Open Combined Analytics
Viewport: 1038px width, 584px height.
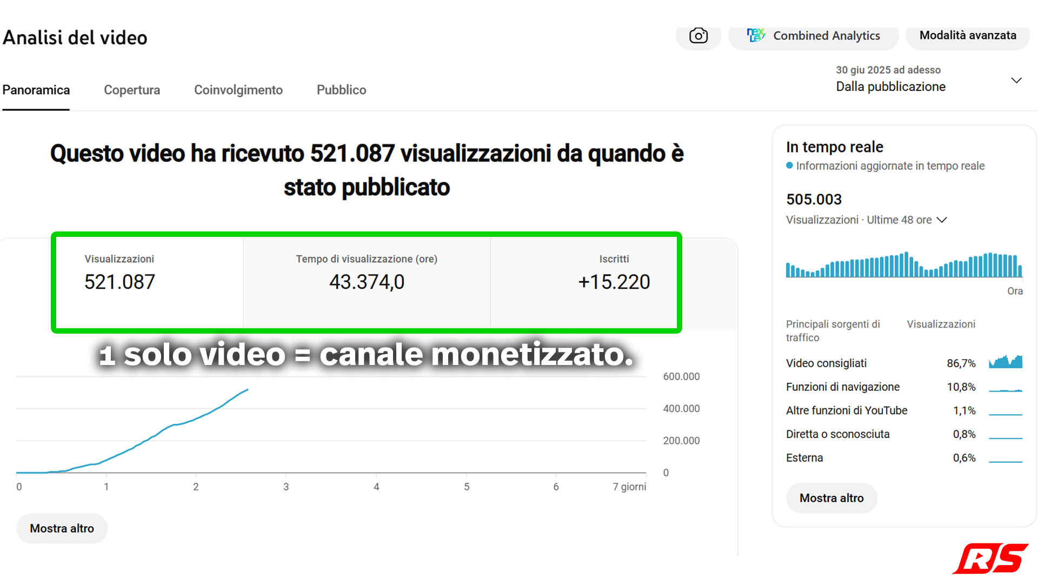pos(813,36)
